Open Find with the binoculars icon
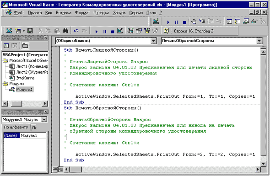This screenshot has height=176, width=270. pos(65,31)
